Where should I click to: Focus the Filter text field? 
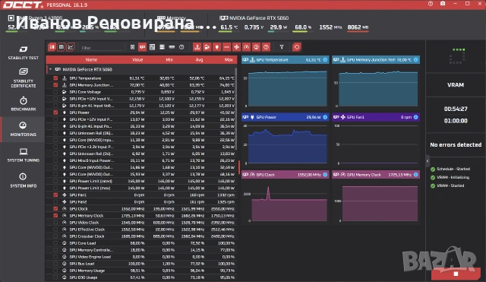(101, 48)
